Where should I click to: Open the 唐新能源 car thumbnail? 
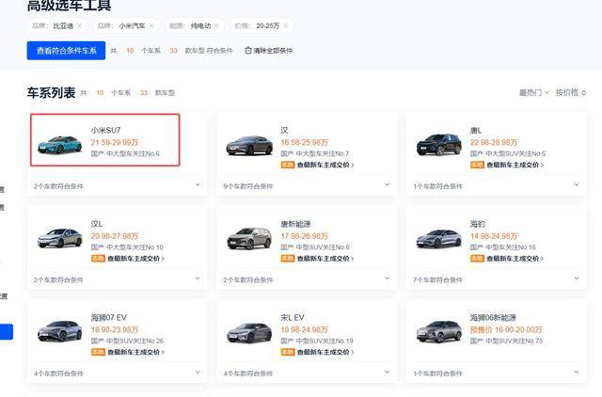(x=249, y=238)
